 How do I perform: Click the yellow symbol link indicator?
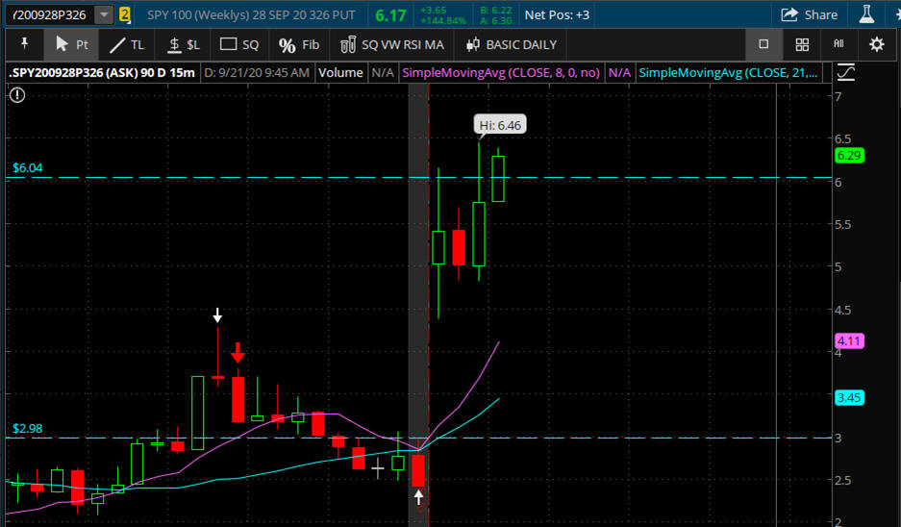125,15
